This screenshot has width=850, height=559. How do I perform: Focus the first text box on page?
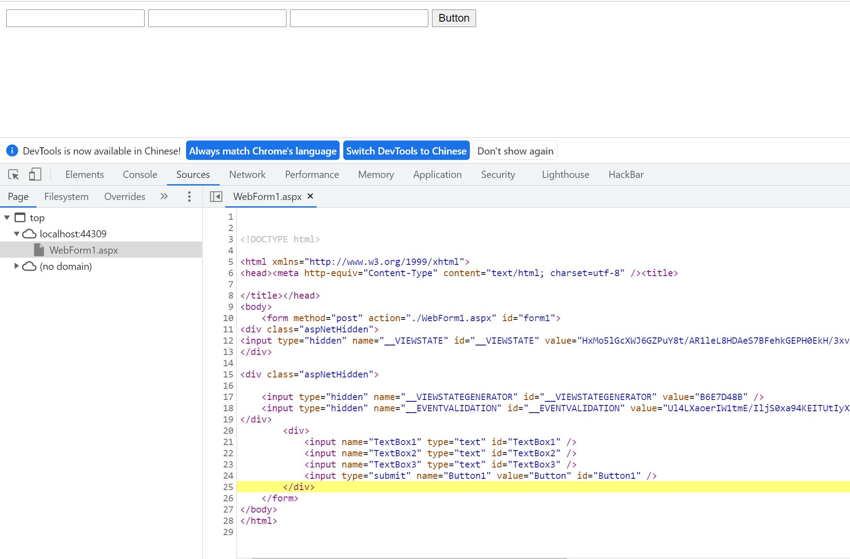75,18
